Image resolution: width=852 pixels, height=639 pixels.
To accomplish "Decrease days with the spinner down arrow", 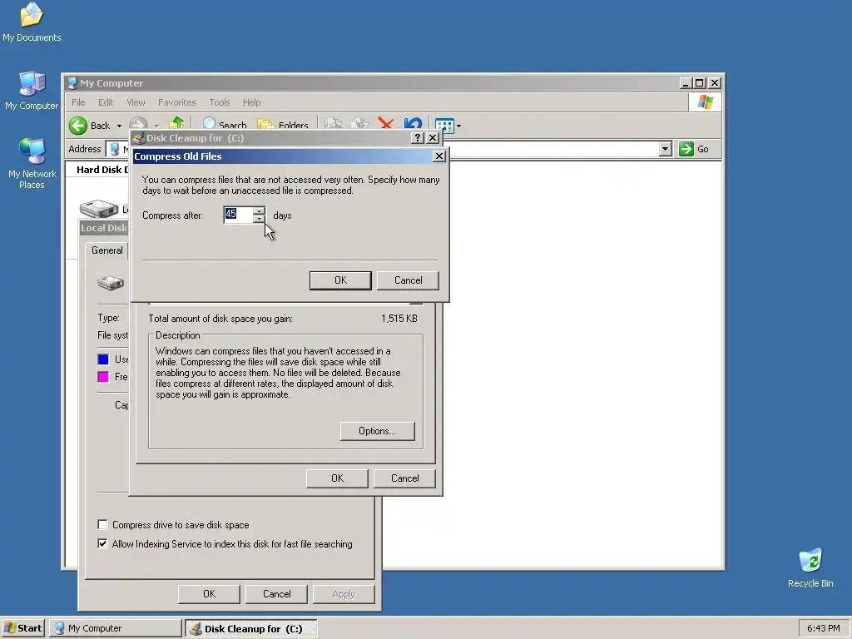I will (x=260, y=219).
